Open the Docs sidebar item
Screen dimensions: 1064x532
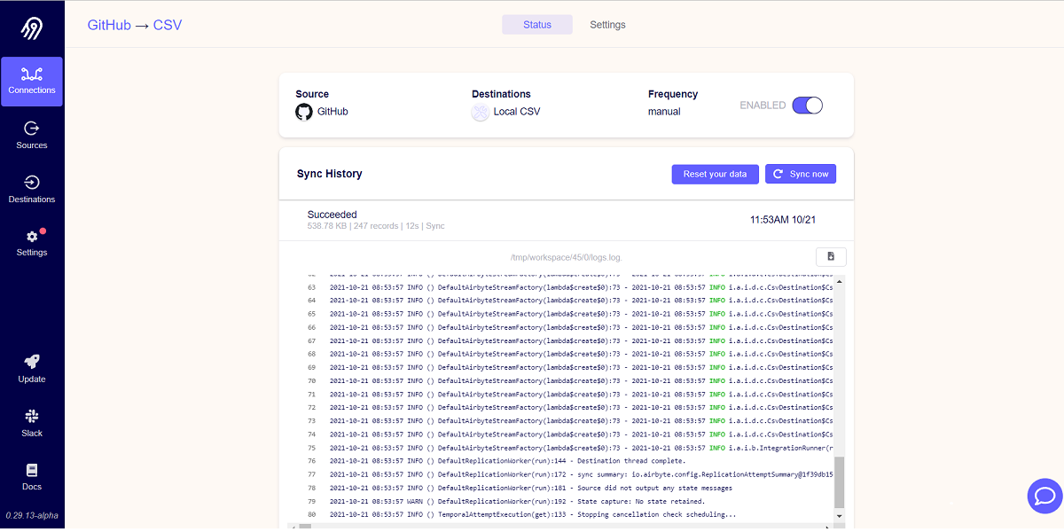click(x=32, y=477)
